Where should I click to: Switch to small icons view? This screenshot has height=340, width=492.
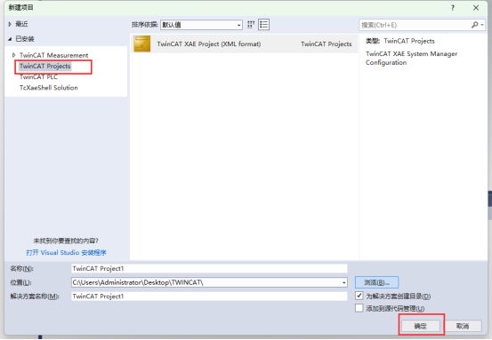tap(251, 25)
